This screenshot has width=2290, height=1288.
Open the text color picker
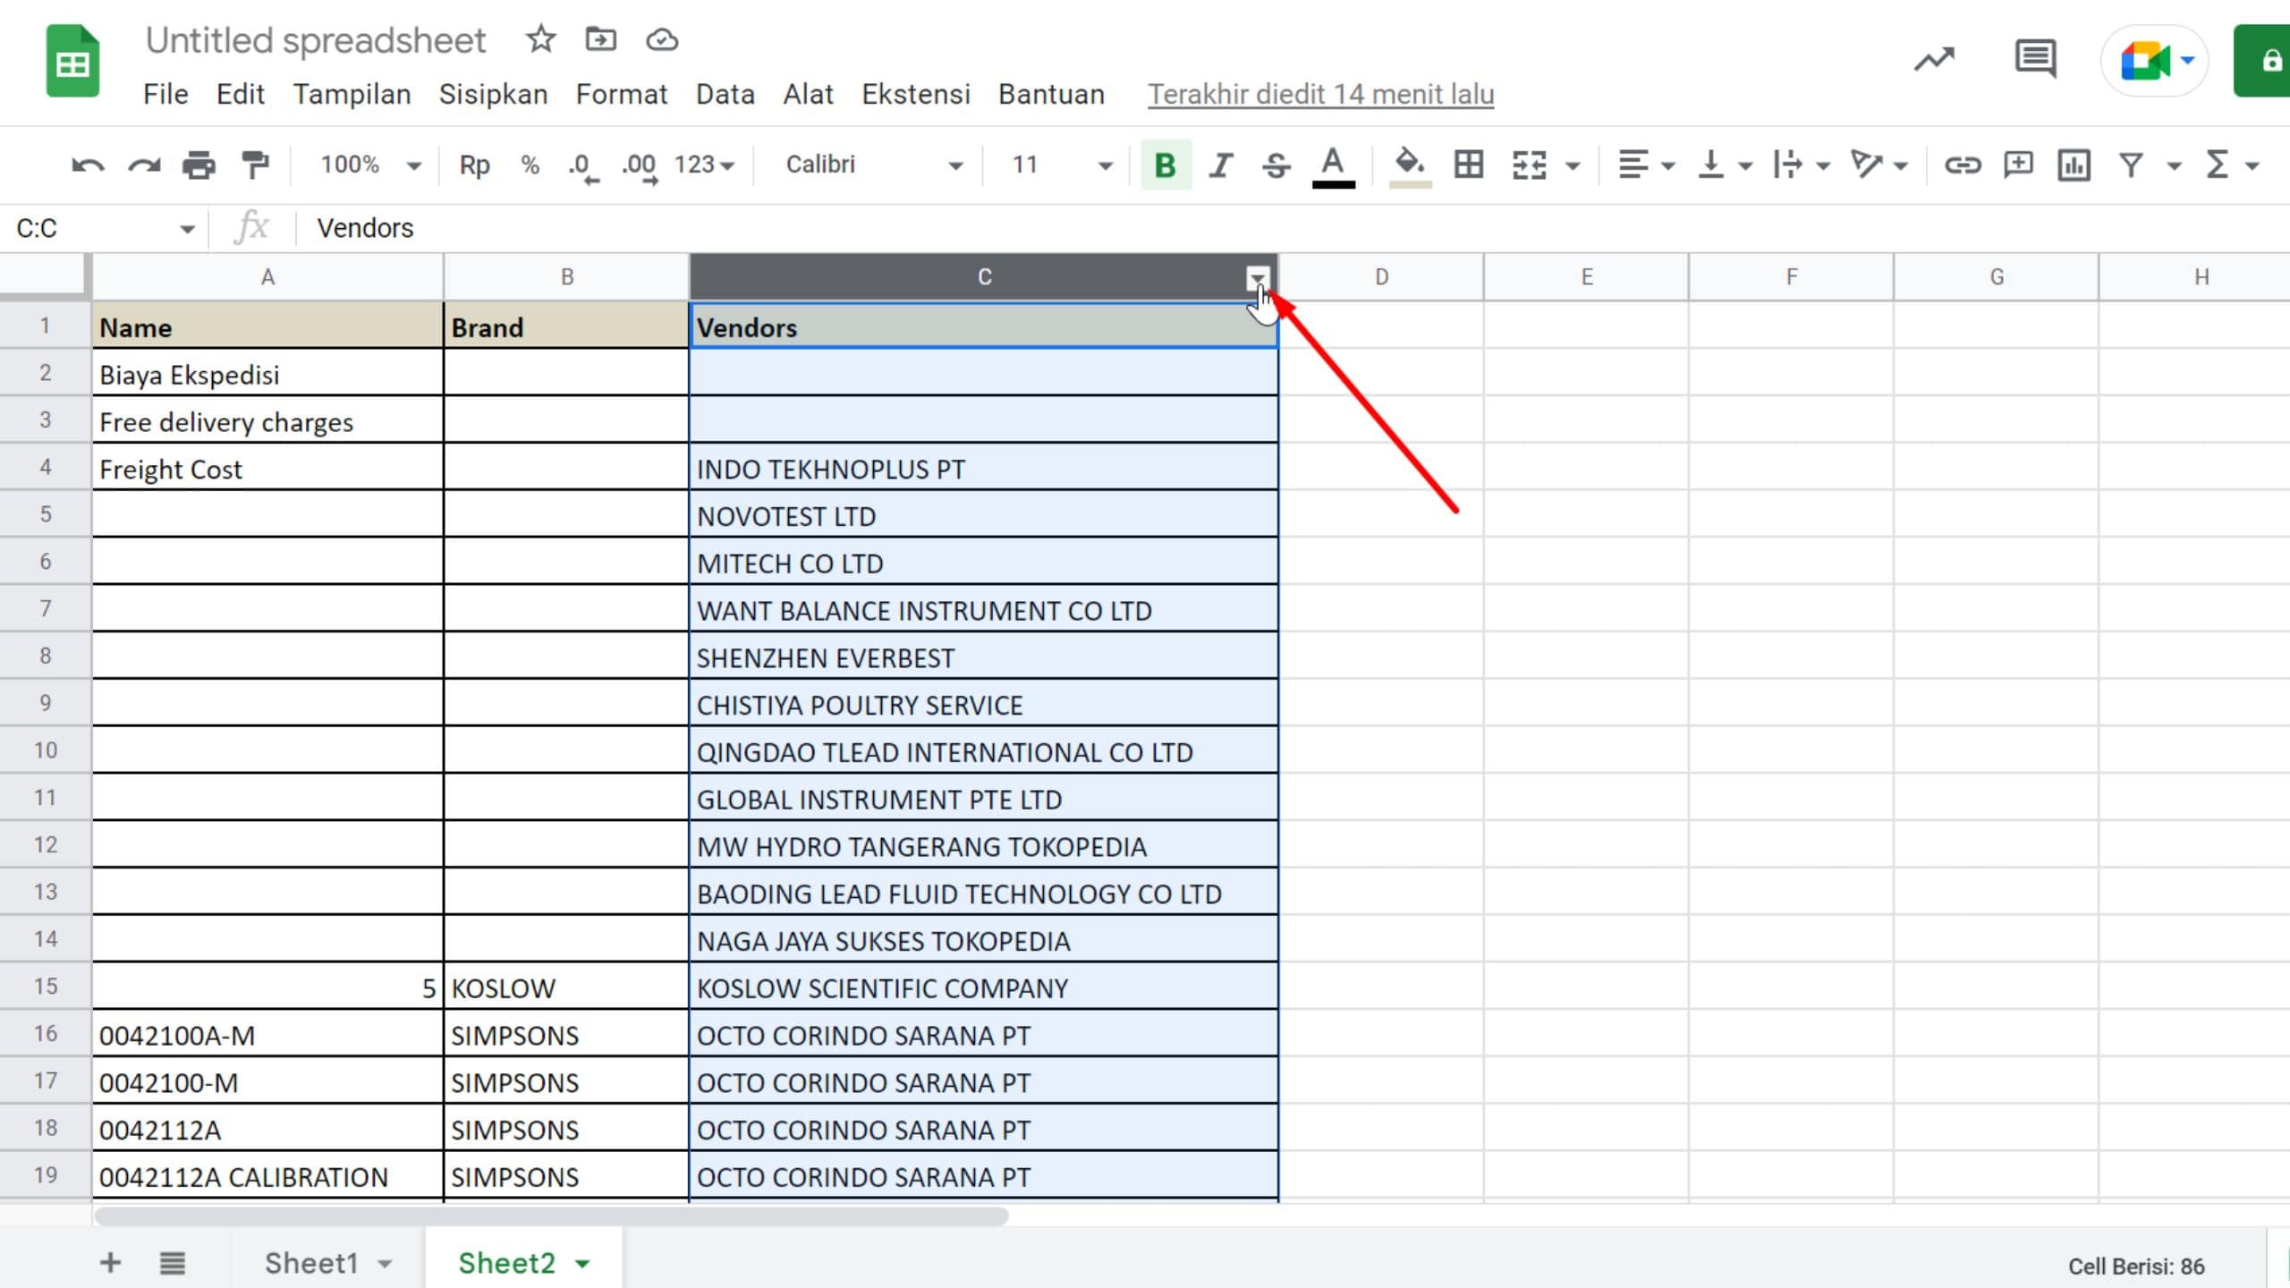(x=1333, y=167)
